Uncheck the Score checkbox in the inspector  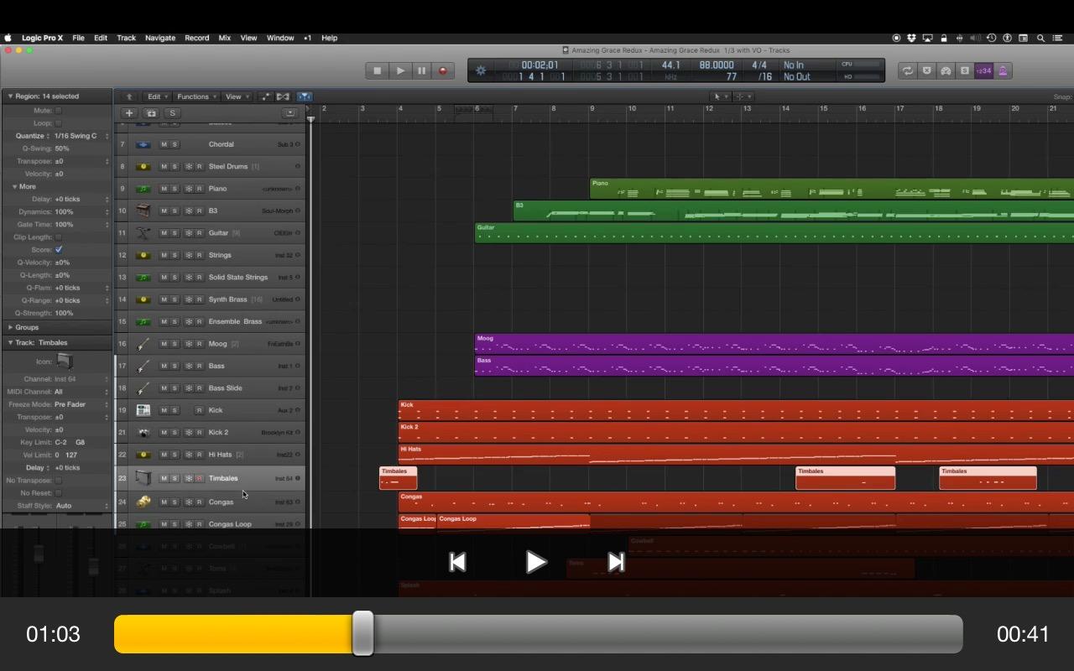(x=59, y=250)
